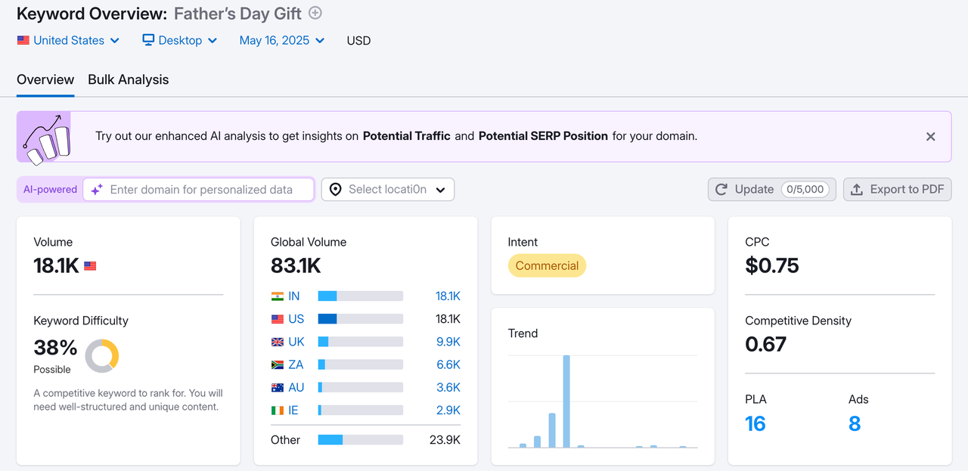
Task: Click the US flag next to 18.1K Volume
Action: (90, 265)
